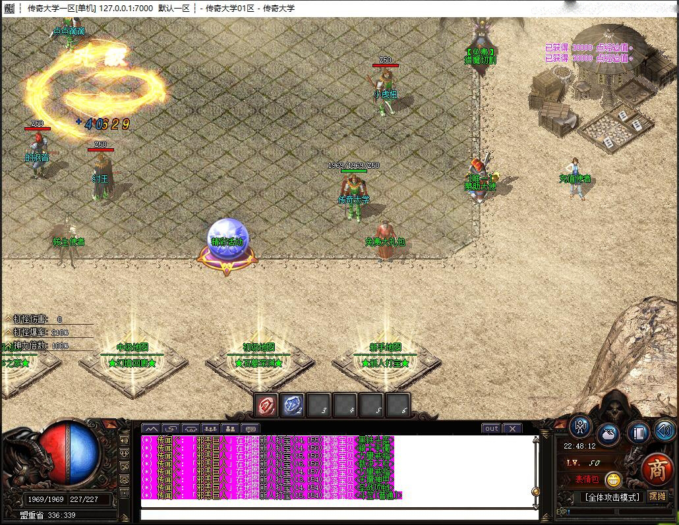Click the chat line mentioning 圣战项链
The height and width of the screenshot is (525, 679).
tap(268, 487)
